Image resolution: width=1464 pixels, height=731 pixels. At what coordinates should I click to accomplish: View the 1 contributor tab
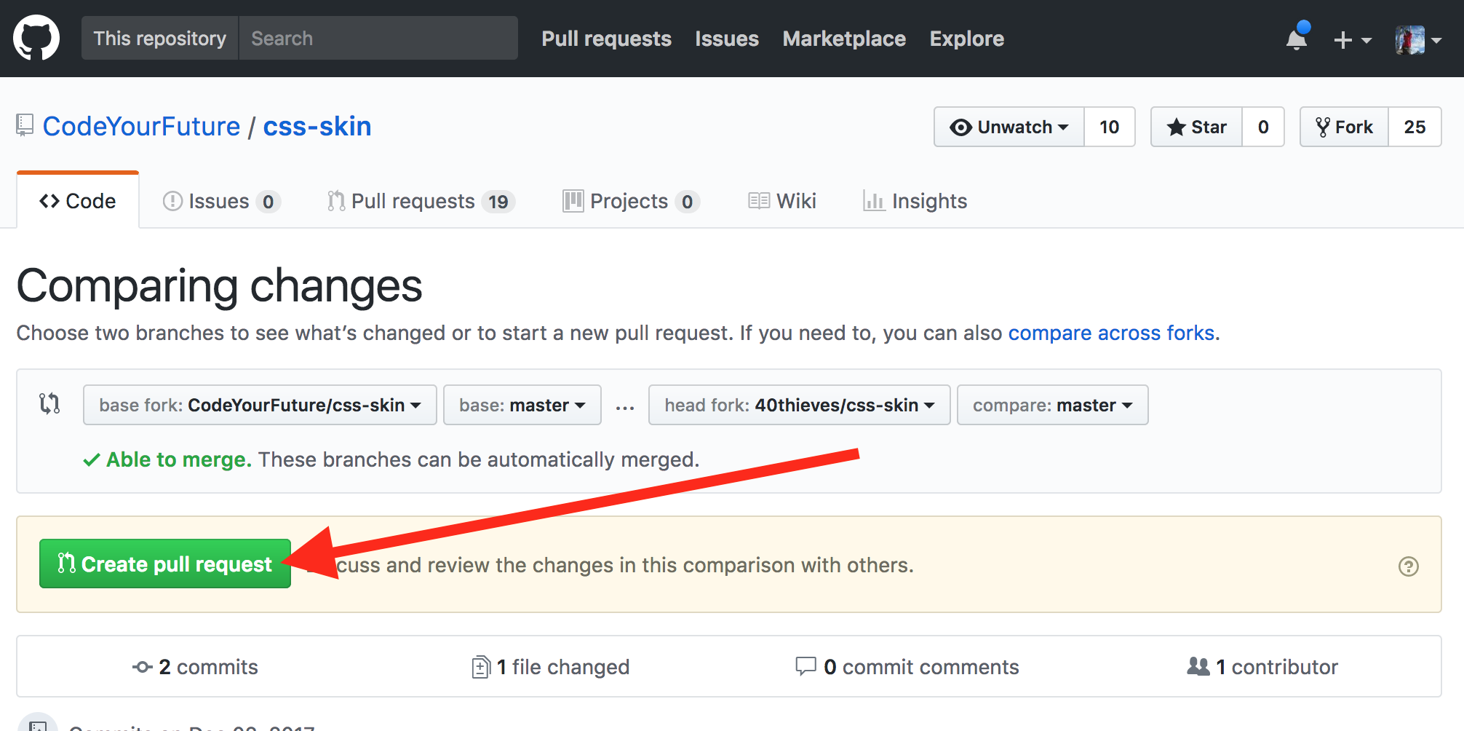[1262, 667]
